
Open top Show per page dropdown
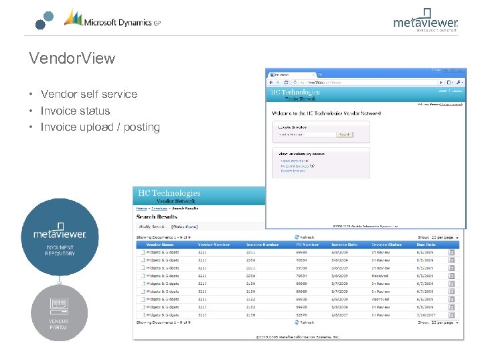pos(445,237)
